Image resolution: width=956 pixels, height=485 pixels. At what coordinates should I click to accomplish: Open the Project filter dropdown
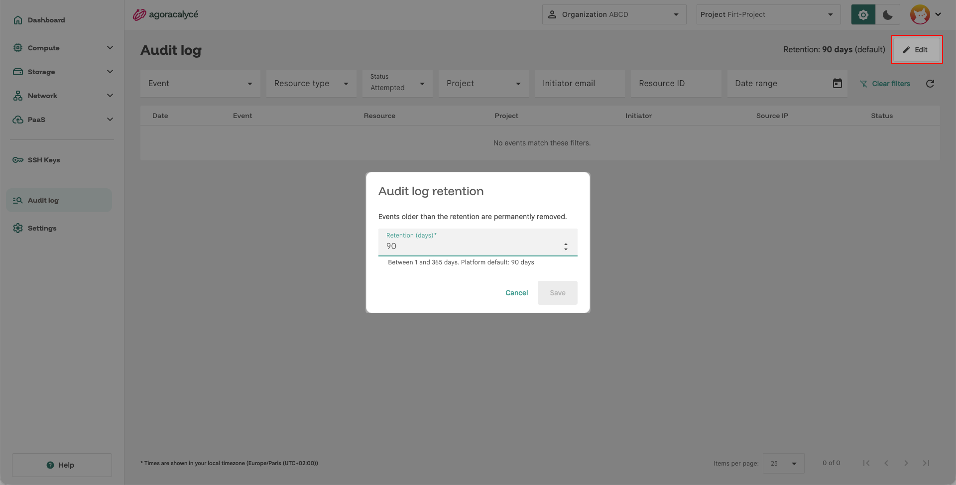(483, 83)
